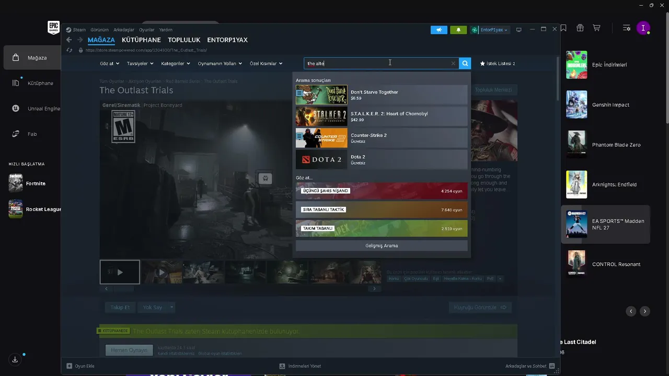Go forward with the Steam forward arrow
Image resolution: width=669 pixels, height=376 pixels.
[80, 40]
